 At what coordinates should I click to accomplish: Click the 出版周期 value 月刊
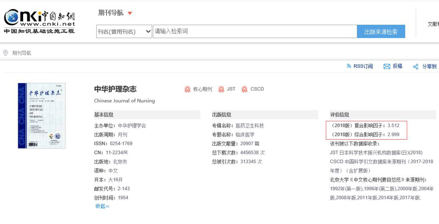[123, 135]
